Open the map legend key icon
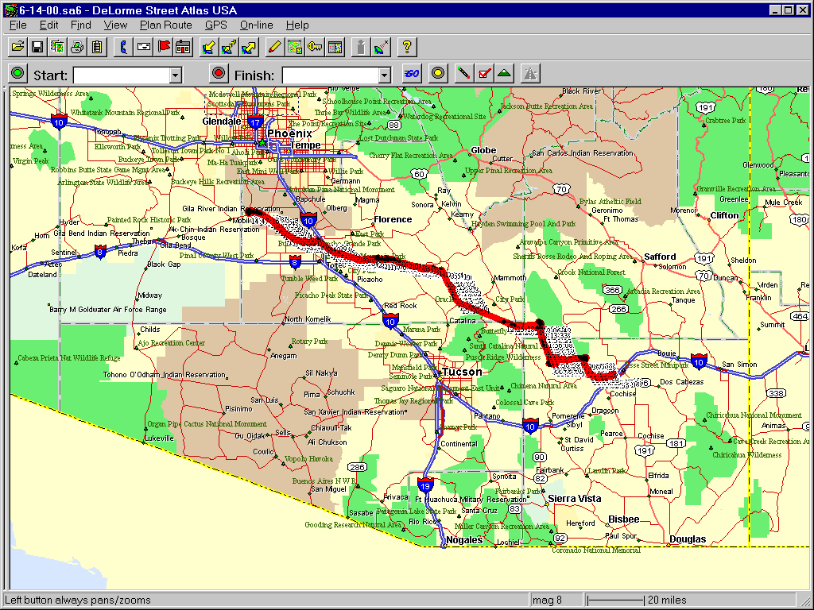Image resolution: width=814 pixels, height=610 pixels. (315, 47)
